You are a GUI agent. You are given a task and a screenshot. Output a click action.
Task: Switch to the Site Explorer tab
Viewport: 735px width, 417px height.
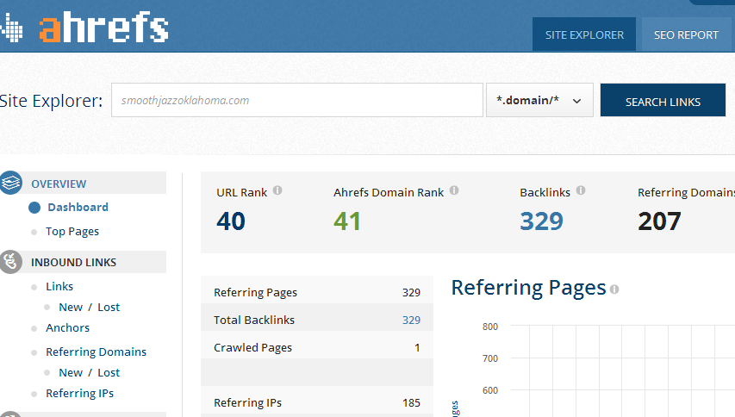coord(584,34)
